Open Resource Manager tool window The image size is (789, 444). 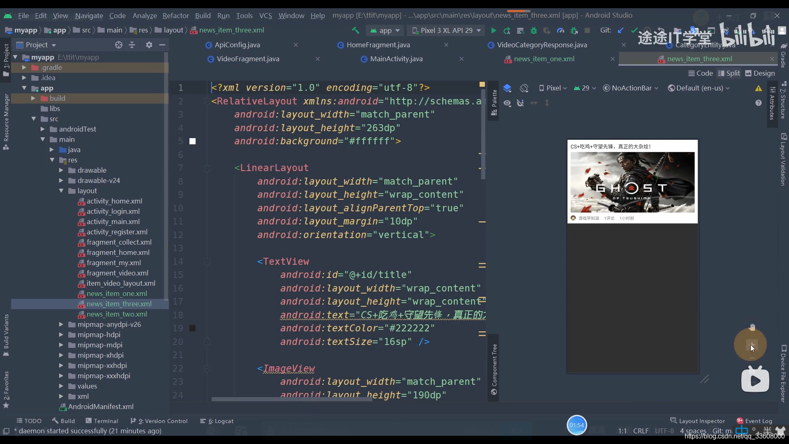point(6,122)
